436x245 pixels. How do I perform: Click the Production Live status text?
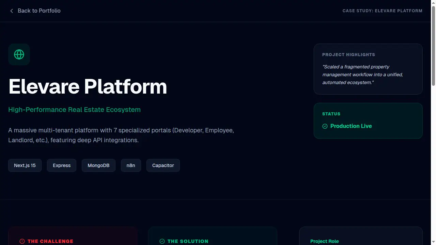click(351, 126)
